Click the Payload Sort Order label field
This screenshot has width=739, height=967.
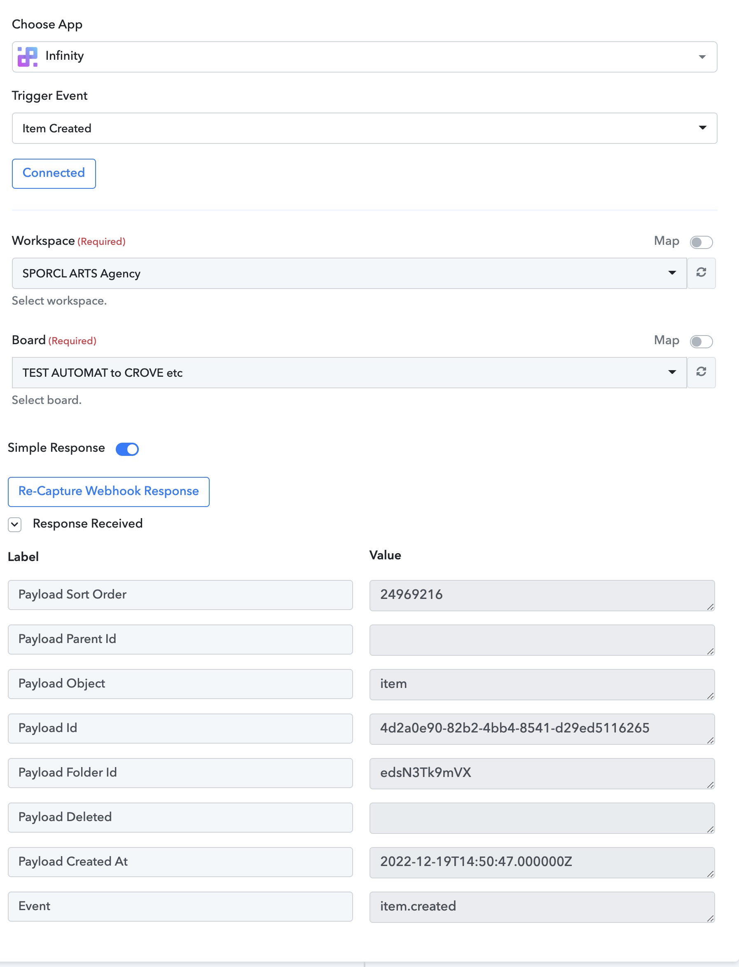point(180,595)
